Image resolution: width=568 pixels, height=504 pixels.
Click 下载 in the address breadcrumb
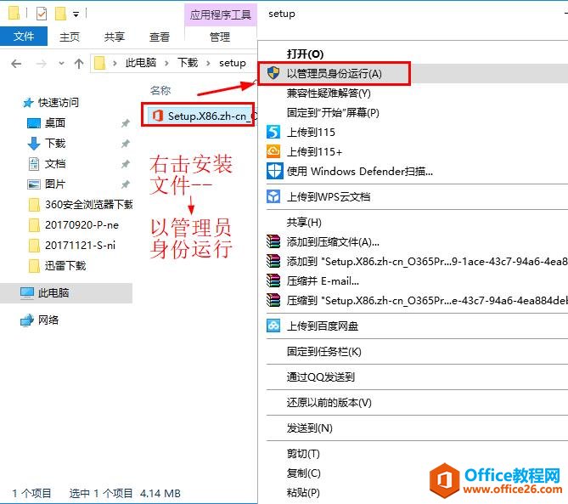click(x=188, y=63)
